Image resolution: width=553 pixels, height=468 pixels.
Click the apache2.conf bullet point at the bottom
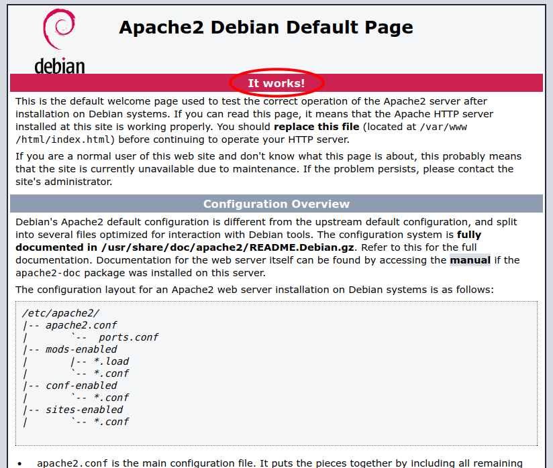(x=72, y=463)
